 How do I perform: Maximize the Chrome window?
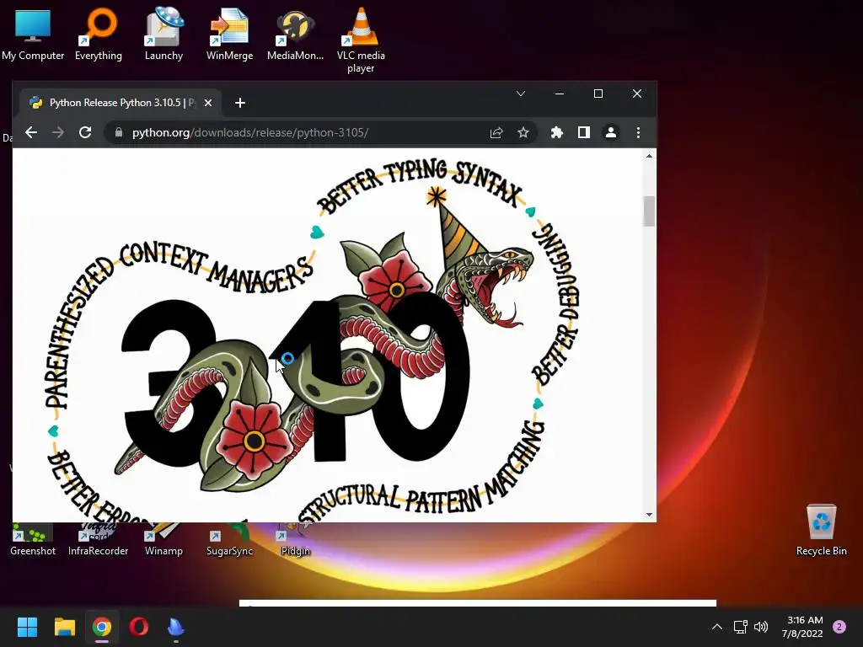coord(598,94)
